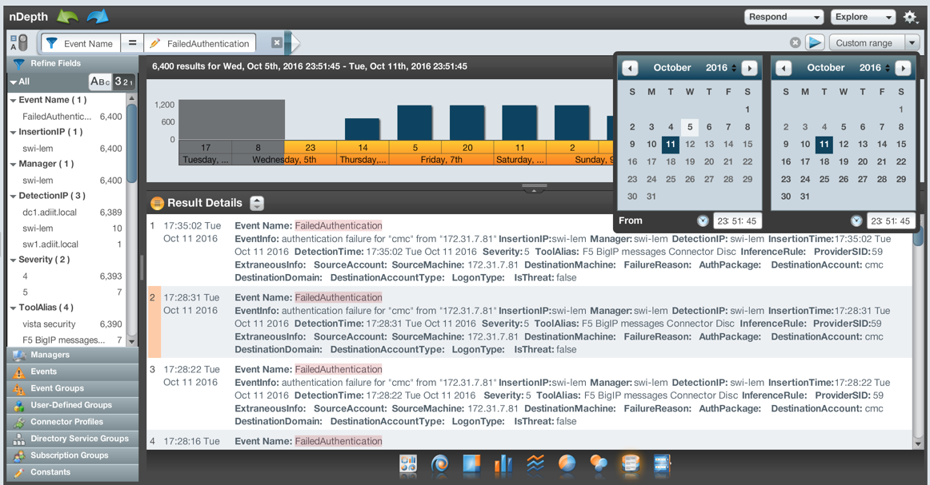Switch to the pie chart view icon
This screenshot has width=930, height=485.
[567, 464]
